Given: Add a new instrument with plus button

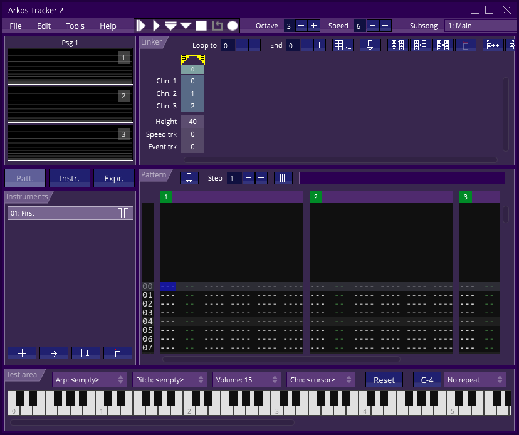Looking at the screenshot, I should click(x=22, y=354).
